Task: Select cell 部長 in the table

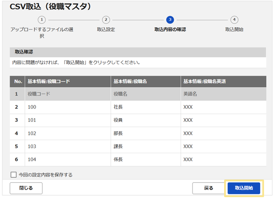Action: coord(146,133)
